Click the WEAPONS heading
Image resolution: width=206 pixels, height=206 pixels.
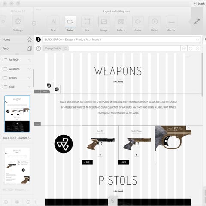(x=118, y=71)
